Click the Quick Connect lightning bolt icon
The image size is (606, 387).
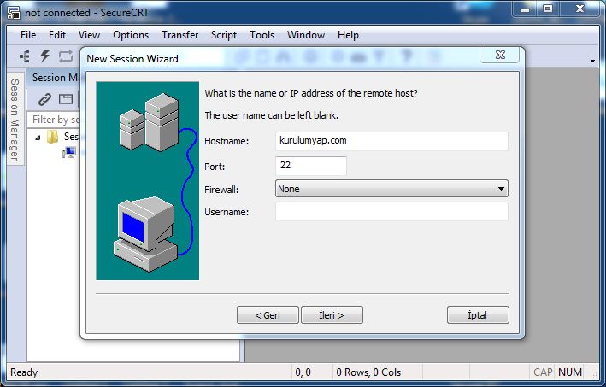pyautogui.click(x=44, y=56)
